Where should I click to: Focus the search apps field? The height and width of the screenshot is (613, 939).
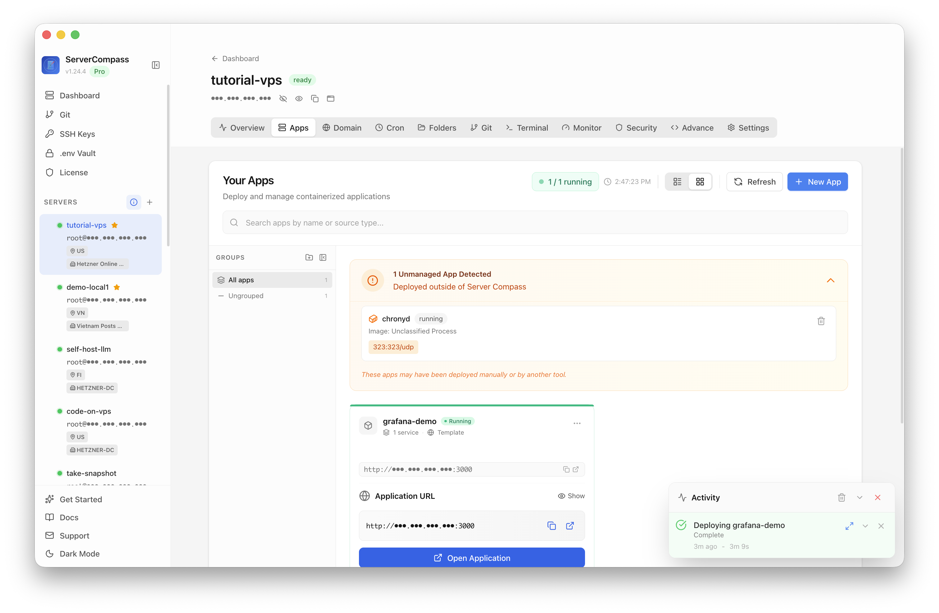tap(535, 222)
